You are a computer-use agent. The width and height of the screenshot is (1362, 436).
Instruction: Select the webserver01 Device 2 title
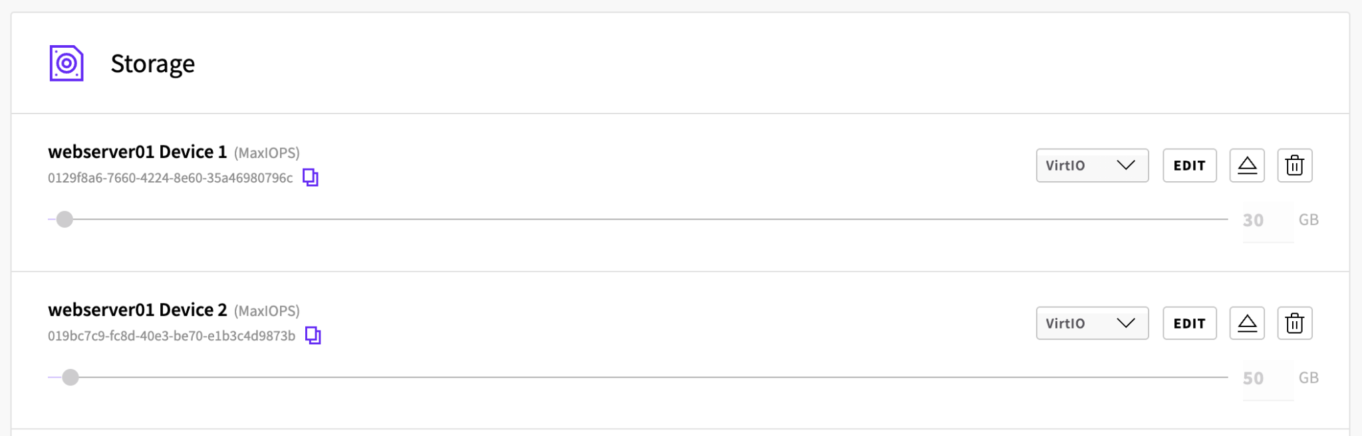(137, 309)
